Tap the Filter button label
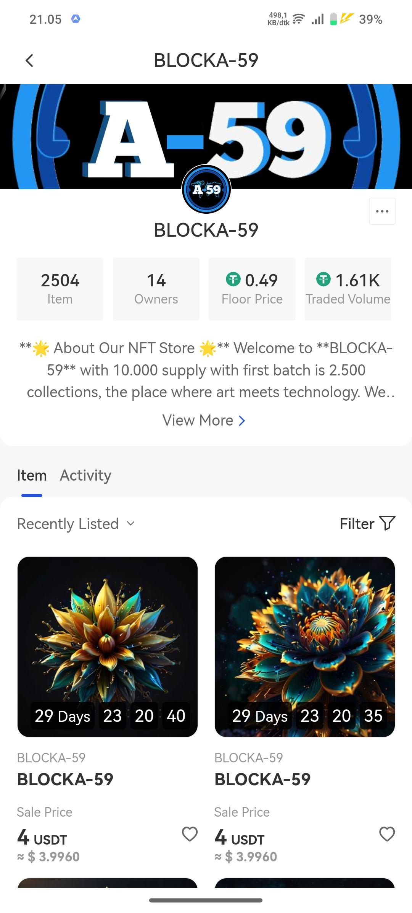The image size is (412, 913). point(357,524)
